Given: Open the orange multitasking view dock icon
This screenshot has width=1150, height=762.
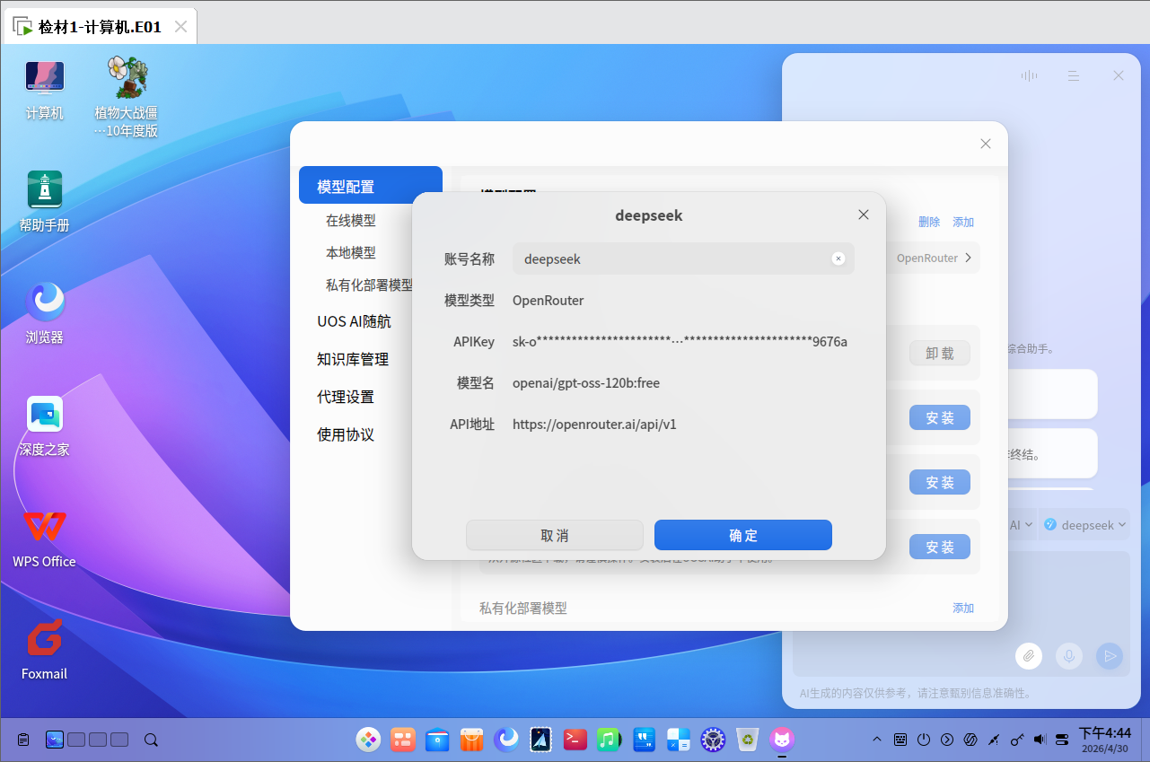Looking at the screenshot, I should pyautogui.click(x=403, y=740).
